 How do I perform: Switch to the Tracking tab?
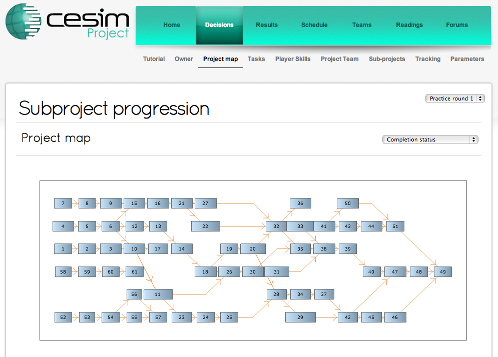427,59
